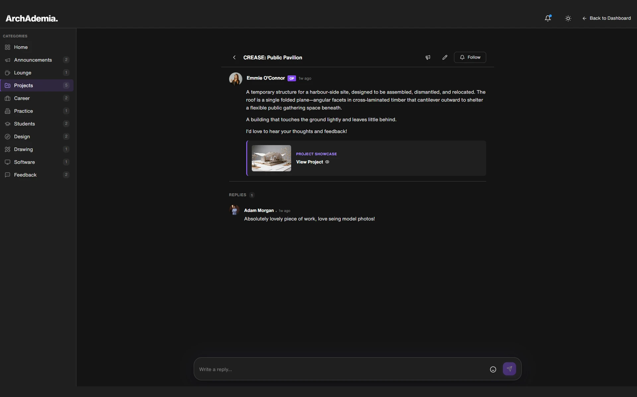Viewport: 637px width, 397px height.
Task: Open the CREASE project thumbnail
Action: pyautogui.click(x=271, y=158)
